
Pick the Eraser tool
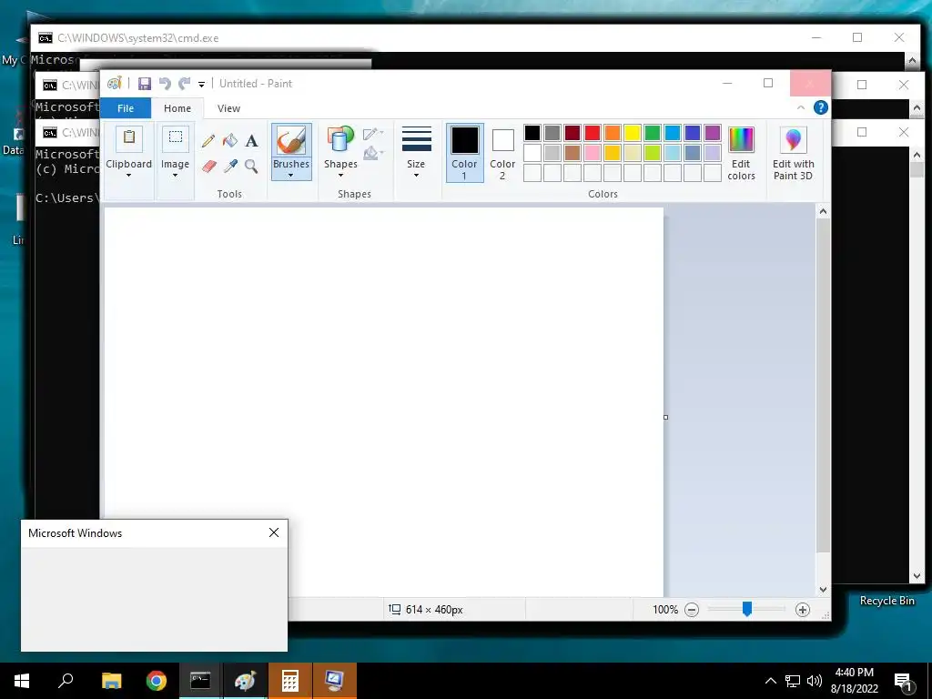[x=208, y=166]
